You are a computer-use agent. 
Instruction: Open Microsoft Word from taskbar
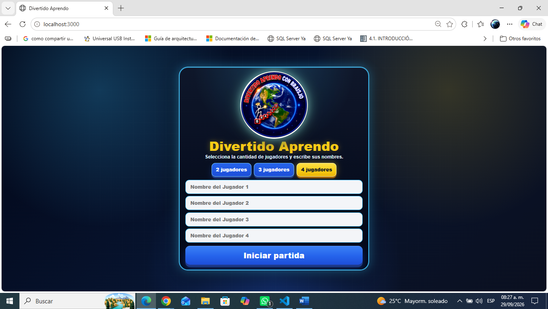(304, 301)
